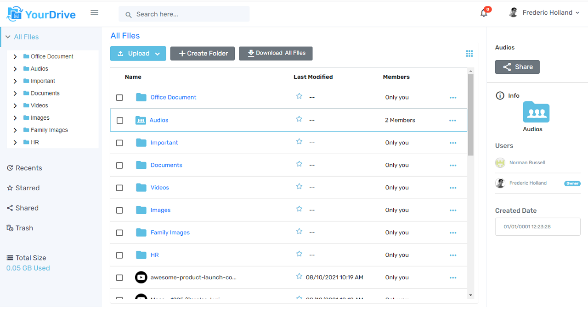Image resolution: width=588 pixels, height=310 pixels.
Task: Open the notification bell icon
Action: [x=484, y=12]
